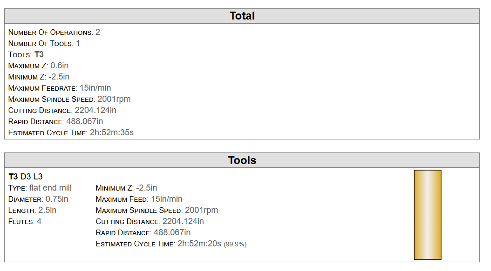Click Minimum Z in the Tools section
Screen dimensions: 491x271
pyautogui.click(x=126, y=188)
